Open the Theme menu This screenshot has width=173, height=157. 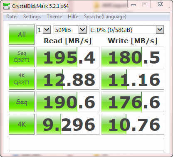click(54, 17)
